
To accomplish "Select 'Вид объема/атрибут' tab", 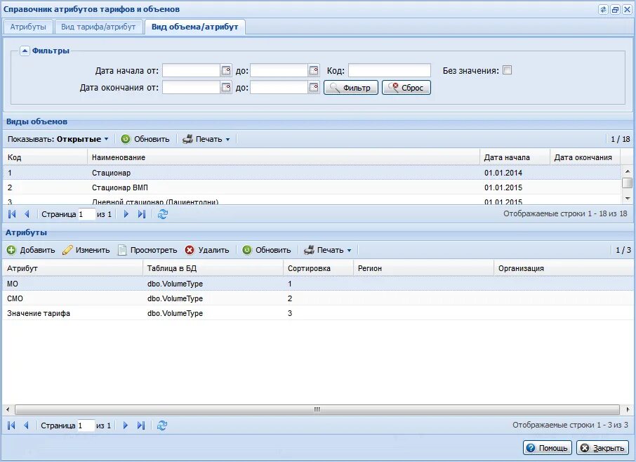I will [194, 27].
